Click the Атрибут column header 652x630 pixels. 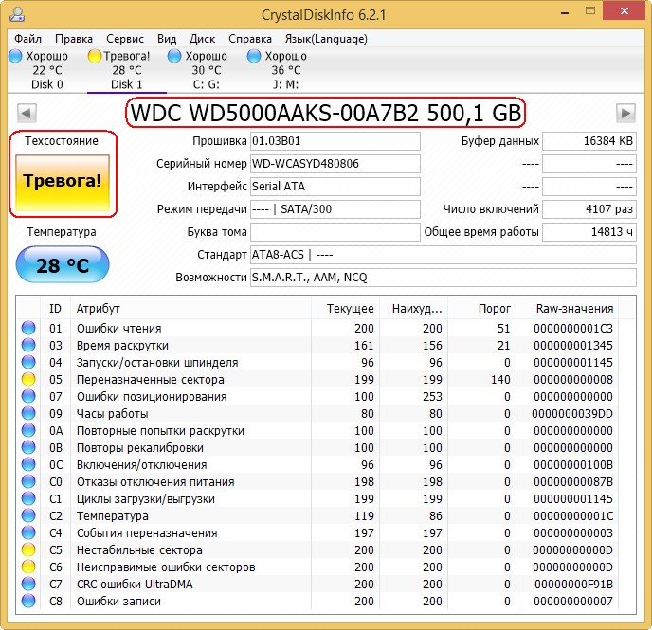click(190, 308)
